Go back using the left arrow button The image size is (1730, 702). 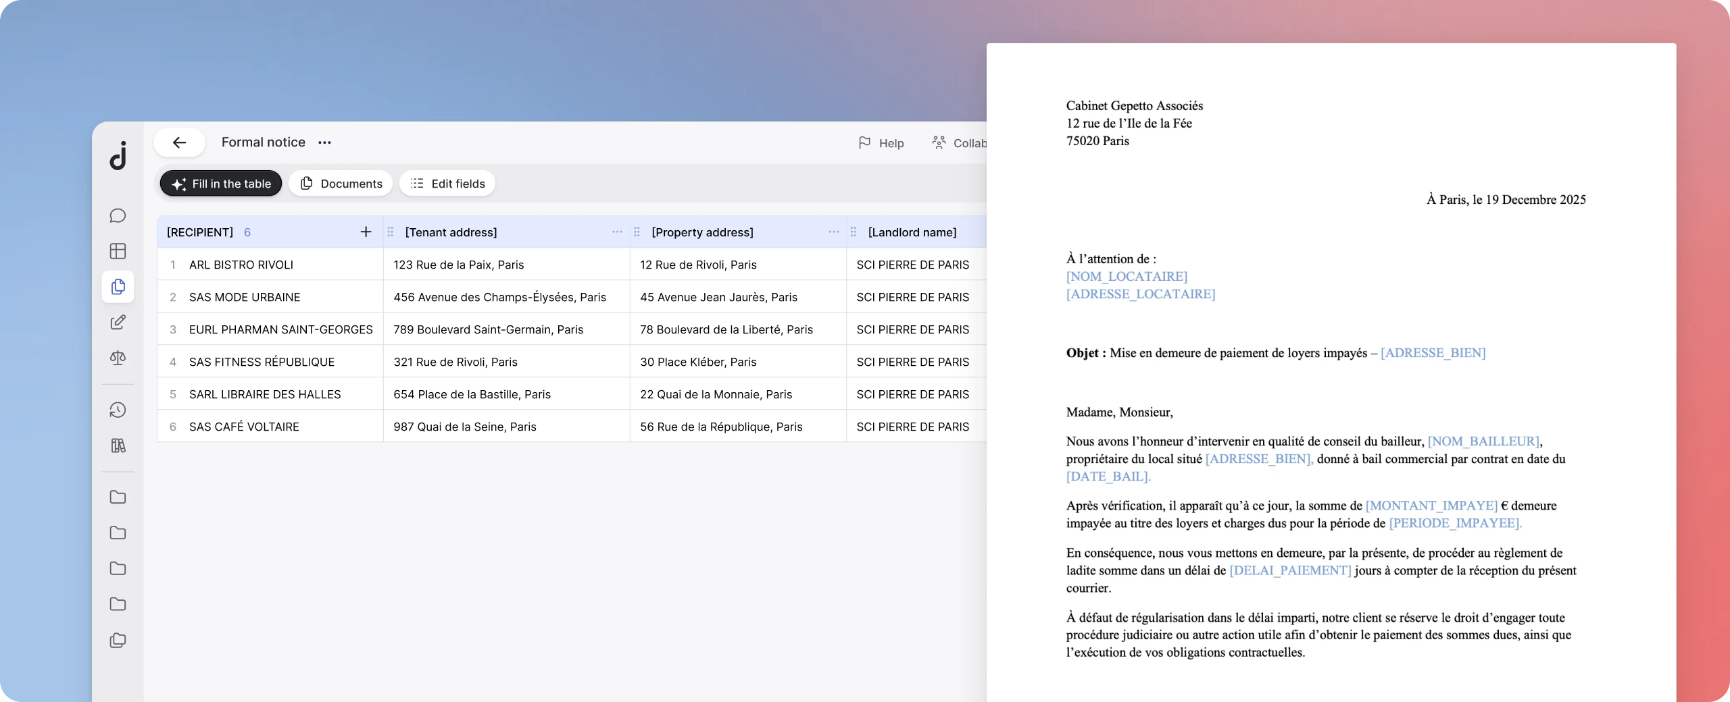click(x=179, y=142)
